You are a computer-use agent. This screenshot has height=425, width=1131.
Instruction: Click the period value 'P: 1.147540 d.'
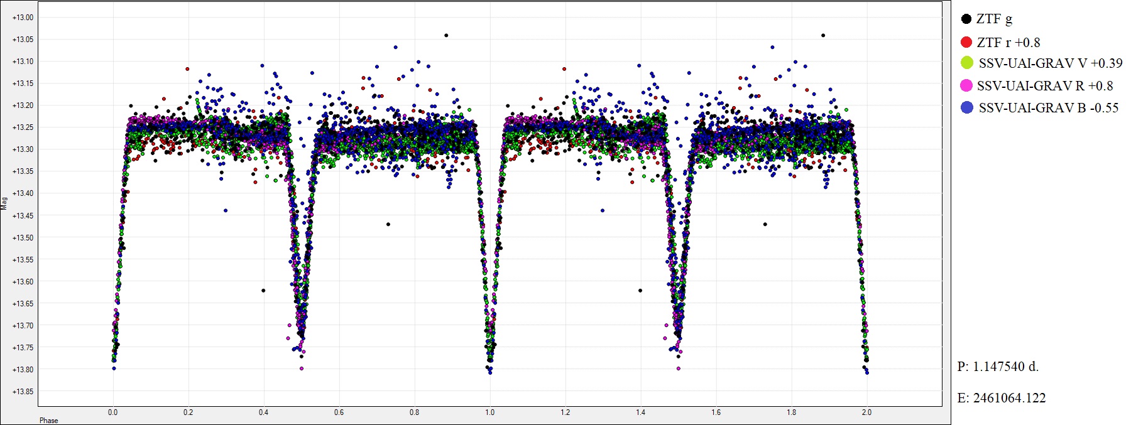[998, 367]
